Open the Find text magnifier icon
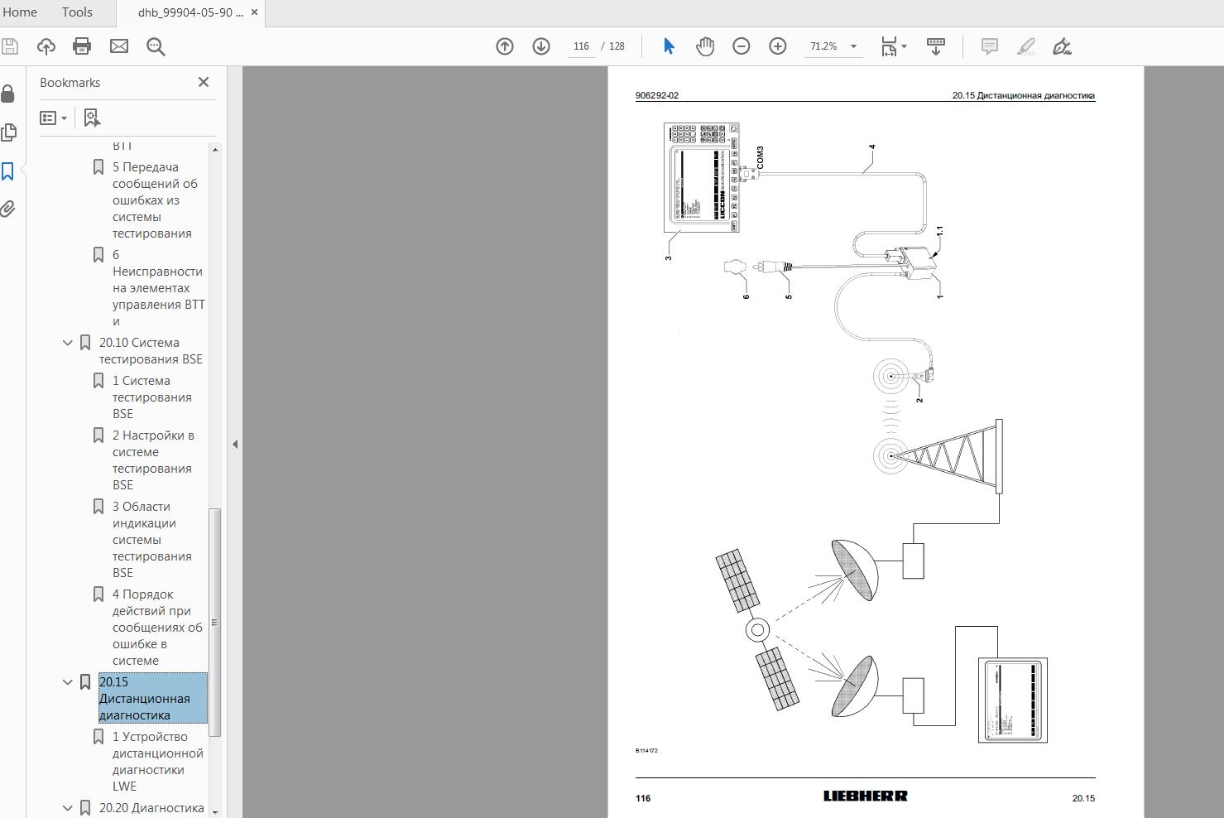The height and width of the screenshot is (818, 1224). pyautogui.click(x=156, y=46)
